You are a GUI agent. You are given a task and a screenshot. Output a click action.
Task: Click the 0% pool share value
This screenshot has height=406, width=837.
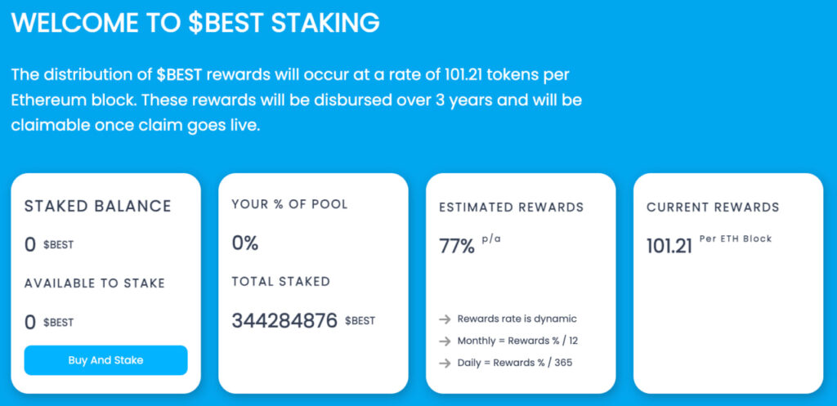coord(245,243)
